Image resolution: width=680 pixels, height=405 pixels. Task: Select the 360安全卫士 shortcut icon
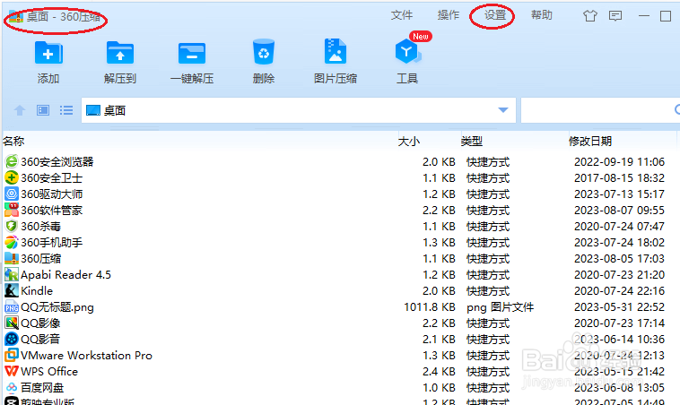point(12,177)
